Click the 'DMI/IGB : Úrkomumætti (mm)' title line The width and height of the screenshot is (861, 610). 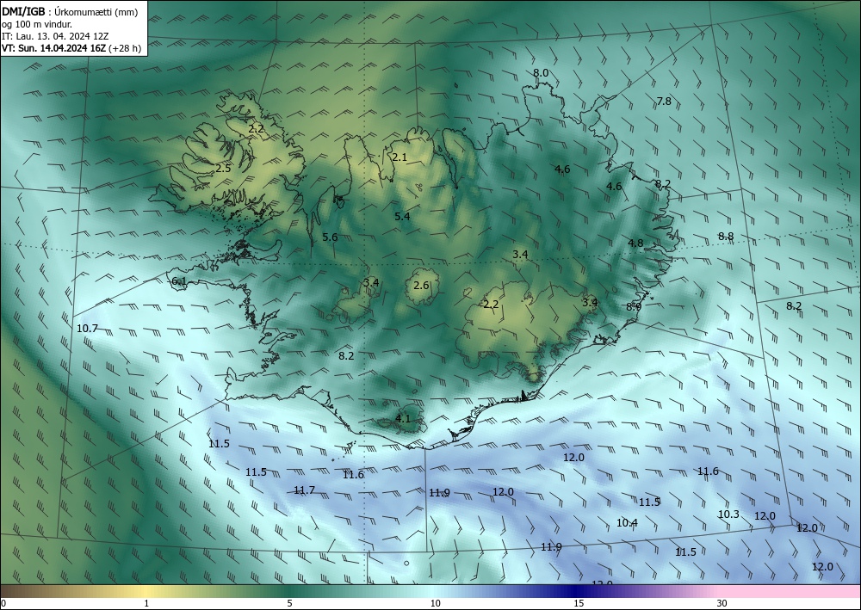(70, 12)
